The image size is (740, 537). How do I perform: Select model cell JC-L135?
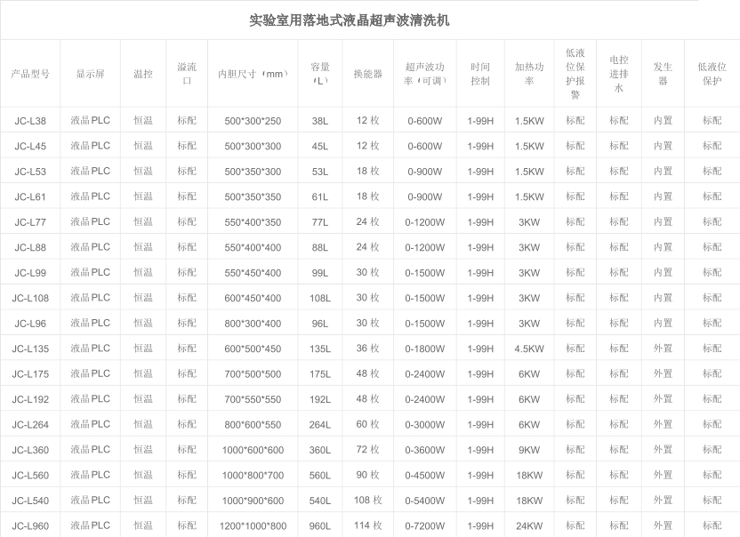click(x=30, y=349)
